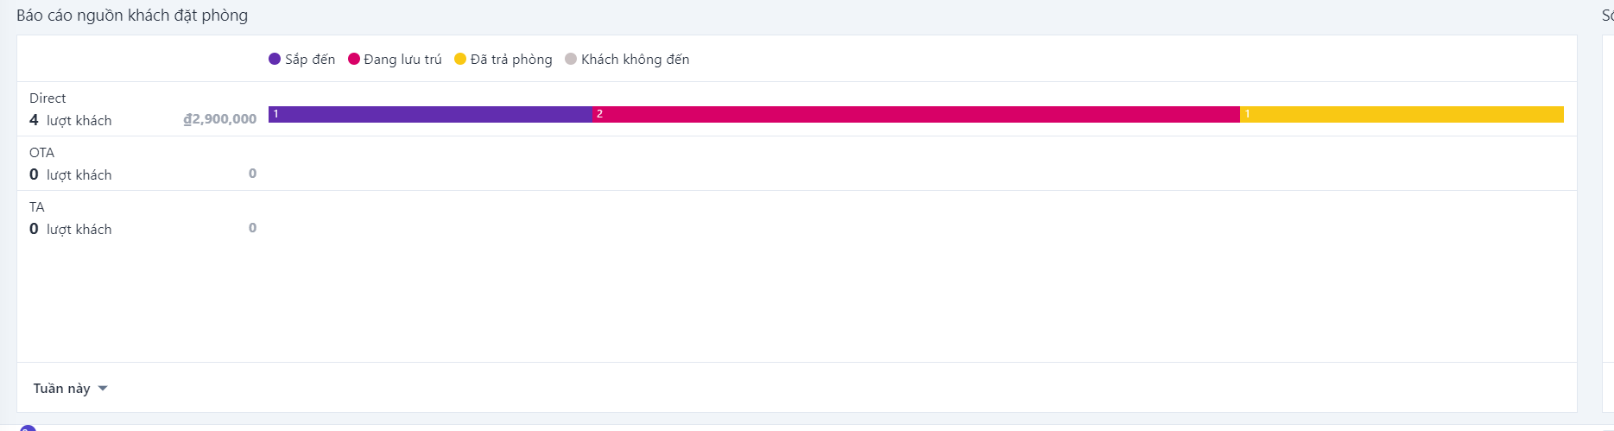This screenshot has width=1614, height=431.
Task: Select the yellow bar segment in Direct row
Action: (x=1402, y=114)
